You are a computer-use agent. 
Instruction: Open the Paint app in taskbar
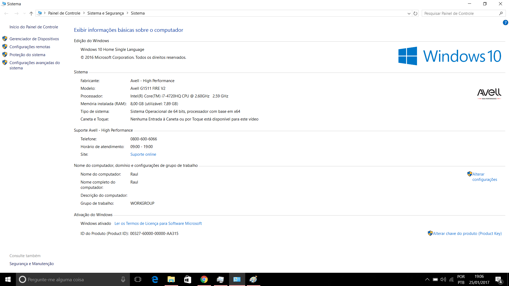point(253,279)
